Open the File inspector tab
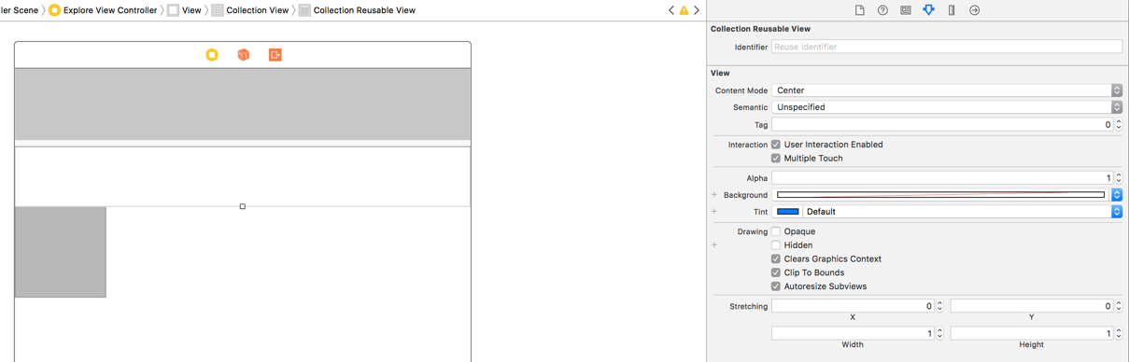 [x=859, y=10]
